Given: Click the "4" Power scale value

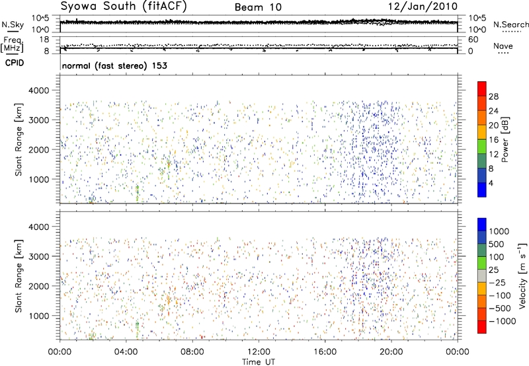Looking at the screenshot, I should (491, 183).
